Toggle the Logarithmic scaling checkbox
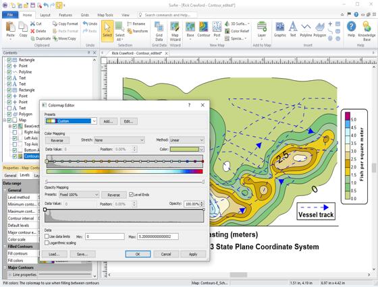 [x=47, y=243]
